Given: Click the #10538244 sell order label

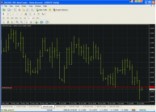Looking at the screenshot, I should coord(7,88).
